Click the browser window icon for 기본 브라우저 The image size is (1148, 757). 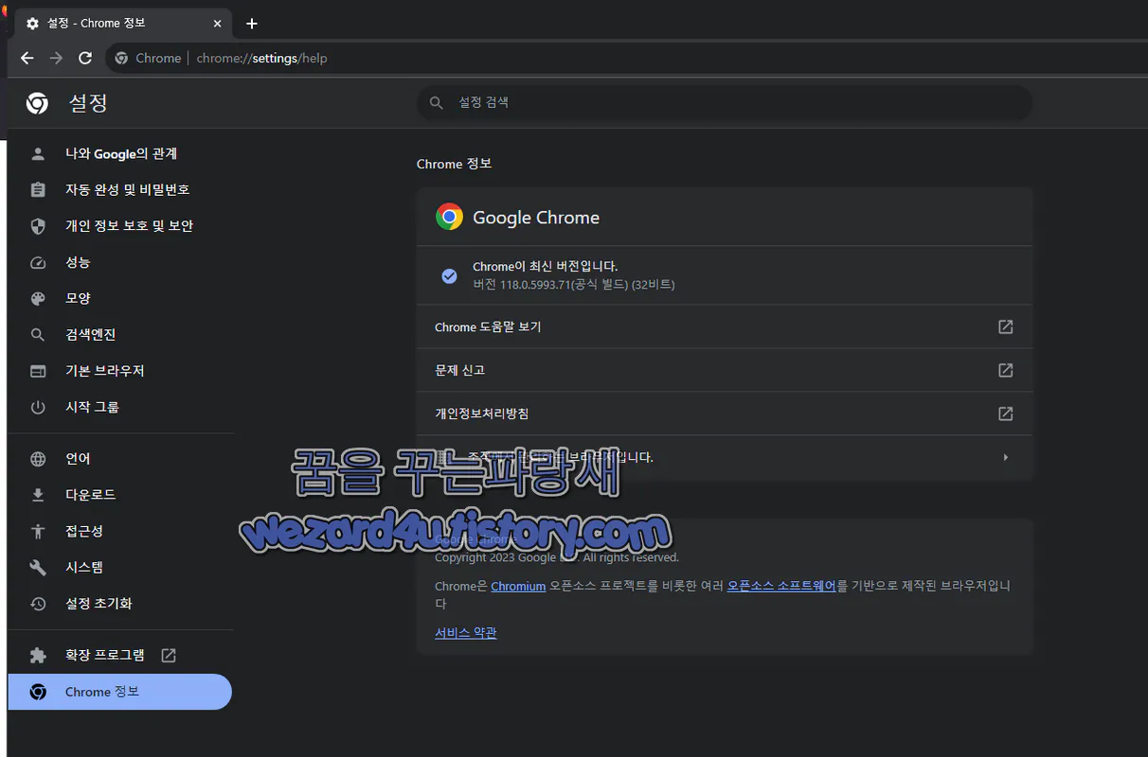[x=38, y=371]
